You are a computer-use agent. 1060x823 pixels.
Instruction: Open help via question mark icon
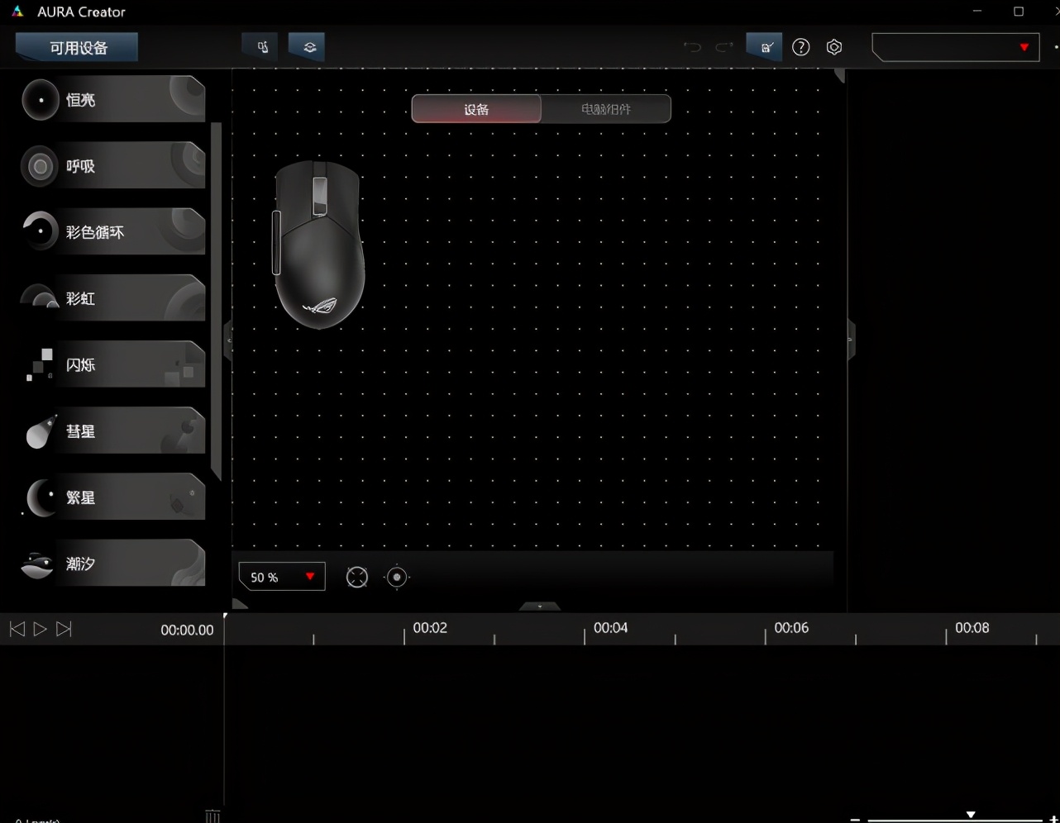(801, 47)
